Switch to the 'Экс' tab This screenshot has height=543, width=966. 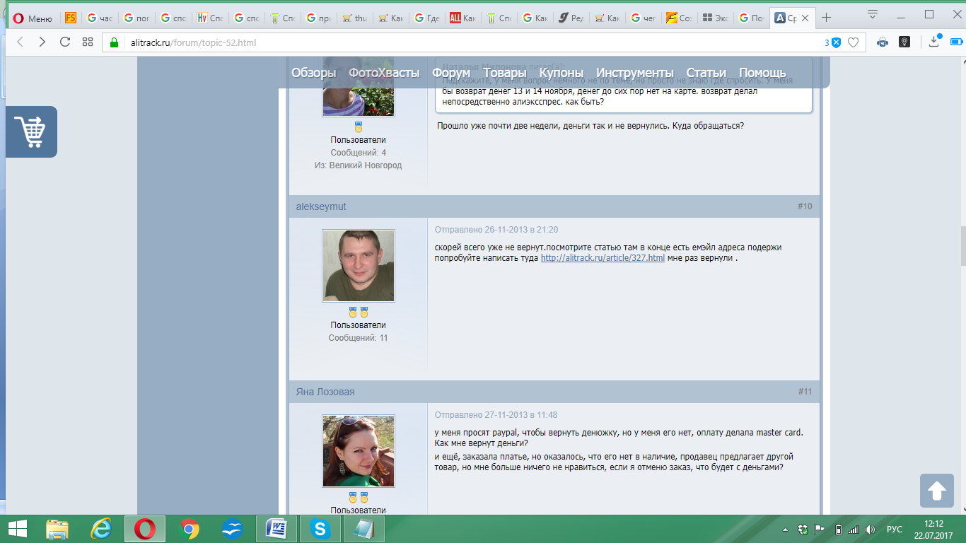(x=714, y=18)
